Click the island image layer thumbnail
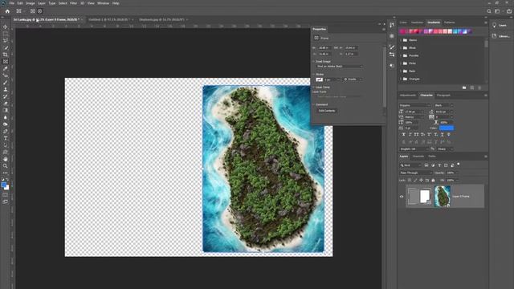The image size is (514, 289). pyautogui.click(x=443, y=196)
